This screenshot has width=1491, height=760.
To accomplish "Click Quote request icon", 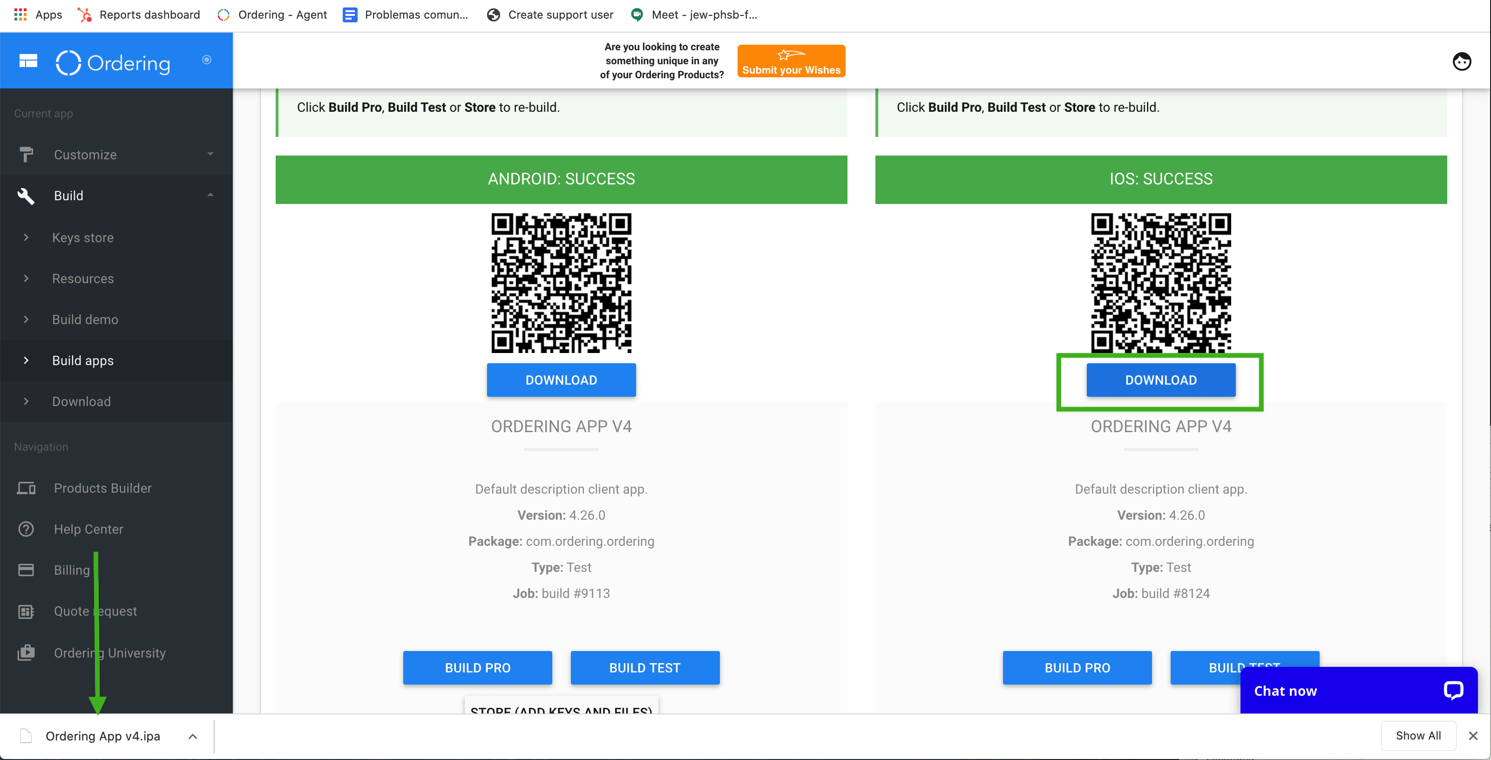I will coord(26,612).
